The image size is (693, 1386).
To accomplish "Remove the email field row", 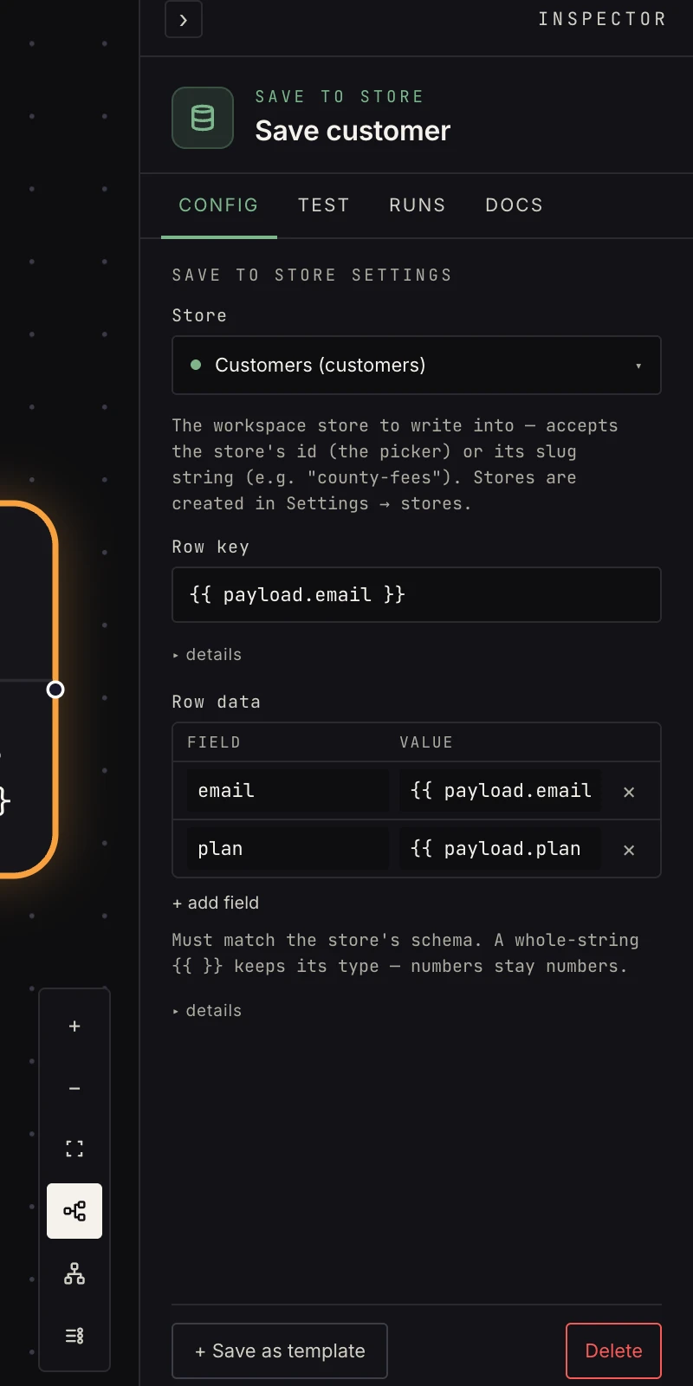I will click(629, 792).
